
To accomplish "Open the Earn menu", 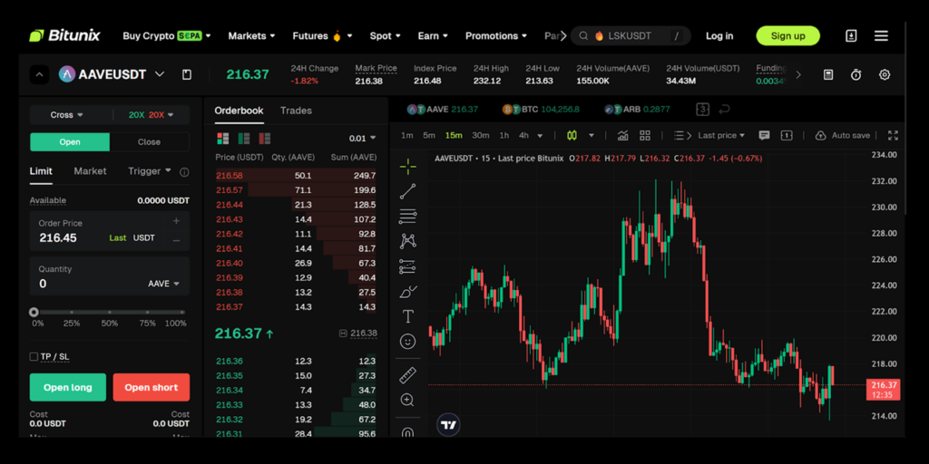I will click(x=433, y=36).
